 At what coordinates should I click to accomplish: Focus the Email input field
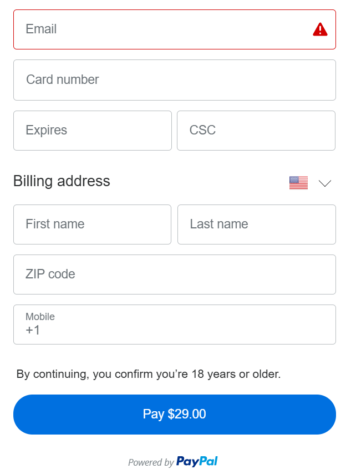(x=161, y=29)
